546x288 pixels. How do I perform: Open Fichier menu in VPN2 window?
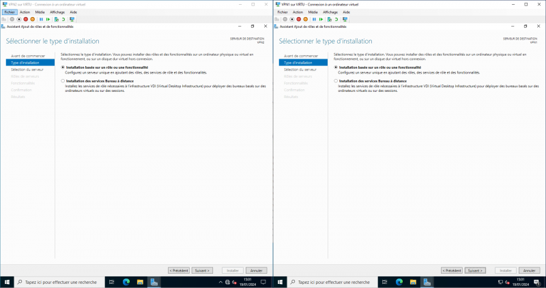click(x=10, y=12)
